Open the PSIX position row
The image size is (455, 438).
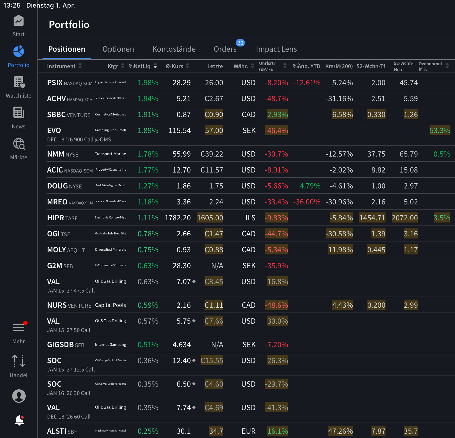tap(250, 82)
